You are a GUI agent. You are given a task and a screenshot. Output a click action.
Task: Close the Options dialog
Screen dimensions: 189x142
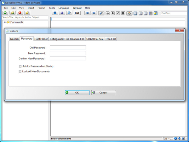click(x=180, y=30)
